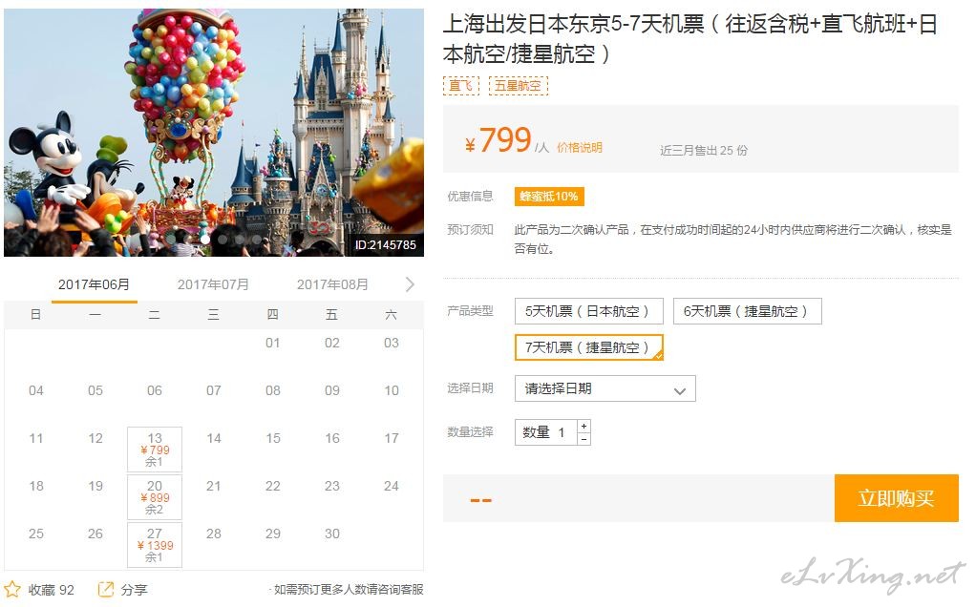The width and height of the screenshot is (976, 607).
Task: Click the 立即购买 buy now button
Action: click(897, 498)
